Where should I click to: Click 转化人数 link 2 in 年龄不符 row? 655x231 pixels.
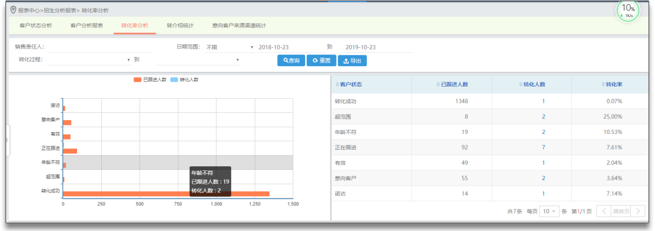(x=543, y=132)
